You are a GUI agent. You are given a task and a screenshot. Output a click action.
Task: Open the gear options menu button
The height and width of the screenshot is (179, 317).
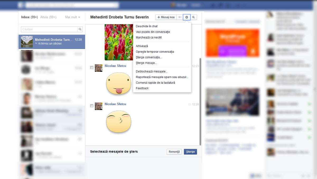pos(187,17)
